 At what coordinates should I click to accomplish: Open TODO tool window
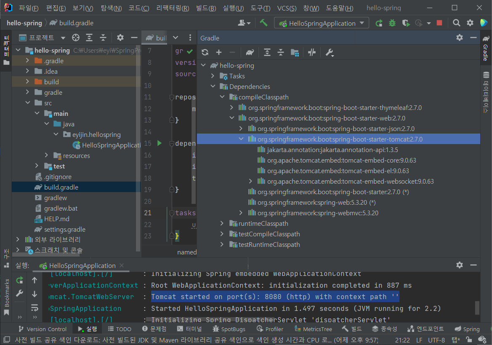coord(120,329)
